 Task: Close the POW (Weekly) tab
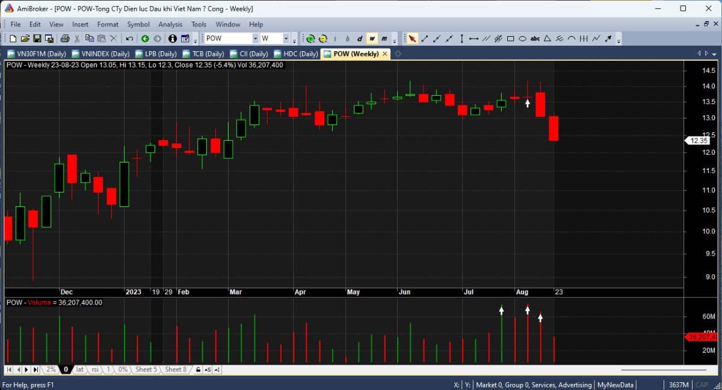pyautogui.click(x=385, y=54)
